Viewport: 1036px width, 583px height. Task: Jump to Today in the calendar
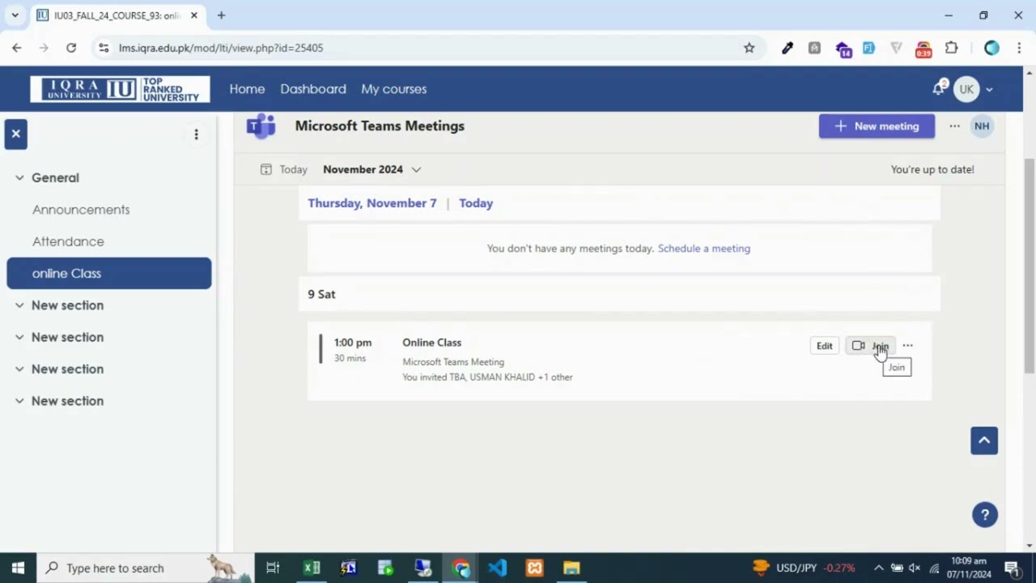tap(284, 169)
